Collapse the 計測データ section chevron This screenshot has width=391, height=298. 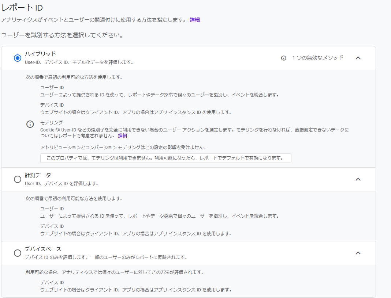tap(358, 179)
